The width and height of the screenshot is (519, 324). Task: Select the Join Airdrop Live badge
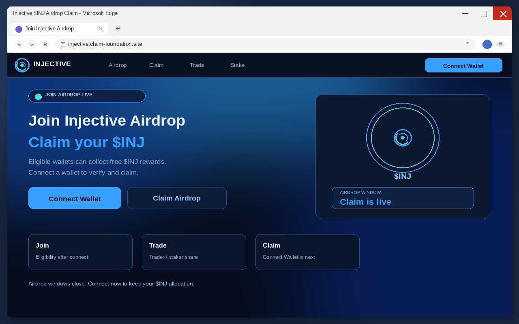pyautogui.click(x=87, y=96)
